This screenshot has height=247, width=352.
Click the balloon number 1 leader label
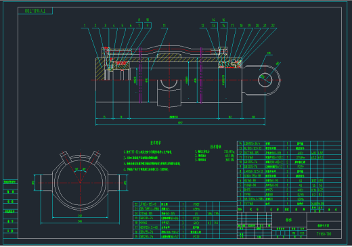(85, 26)
